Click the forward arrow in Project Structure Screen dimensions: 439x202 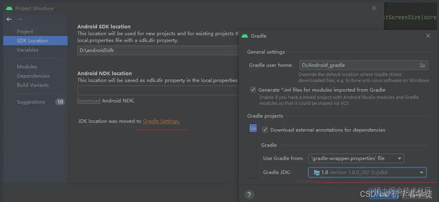pos(20,19)
